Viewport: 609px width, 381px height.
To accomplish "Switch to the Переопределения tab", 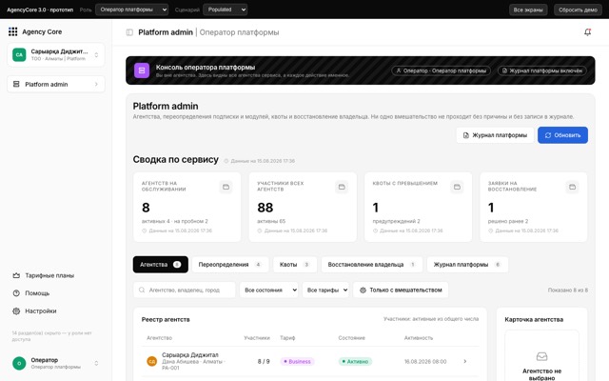I will pyautogui.click(x=230, y=265).
